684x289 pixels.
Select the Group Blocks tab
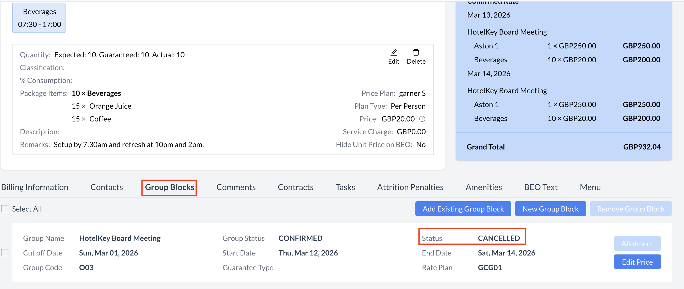(169, 187)
